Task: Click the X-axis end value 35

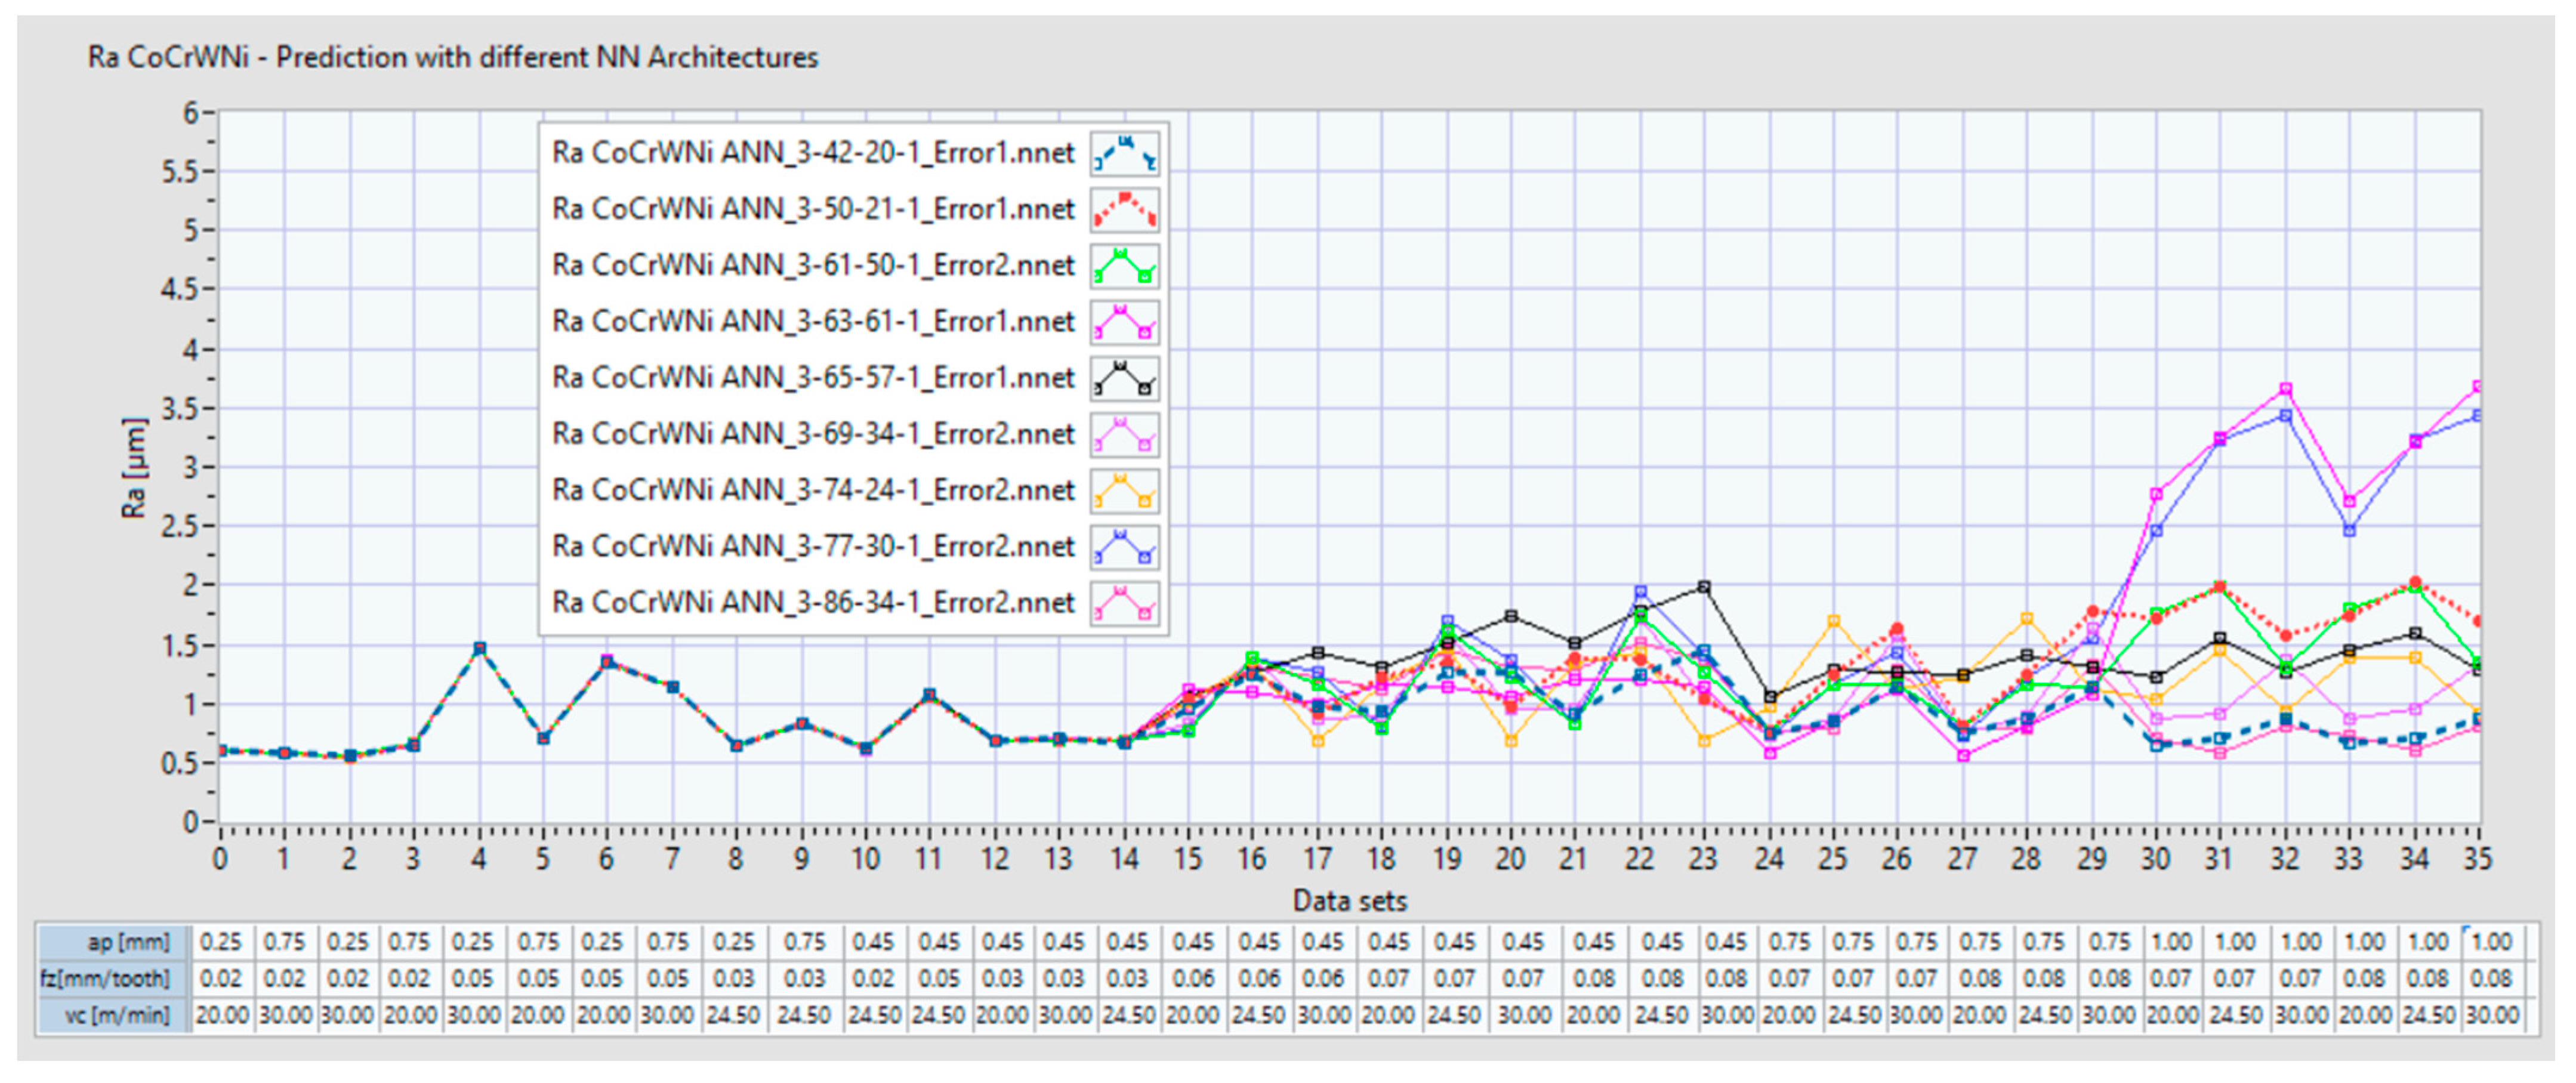Action: (x=2477, y=859)
